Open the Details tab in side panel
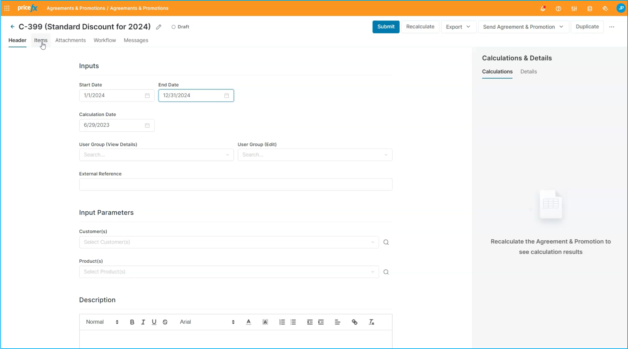The width and height of the screenshot is (628, 349). [528, 72]
